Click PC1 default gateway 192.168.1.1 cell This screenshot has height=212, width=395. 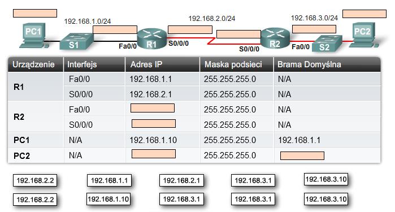click(x=299, y=140)
